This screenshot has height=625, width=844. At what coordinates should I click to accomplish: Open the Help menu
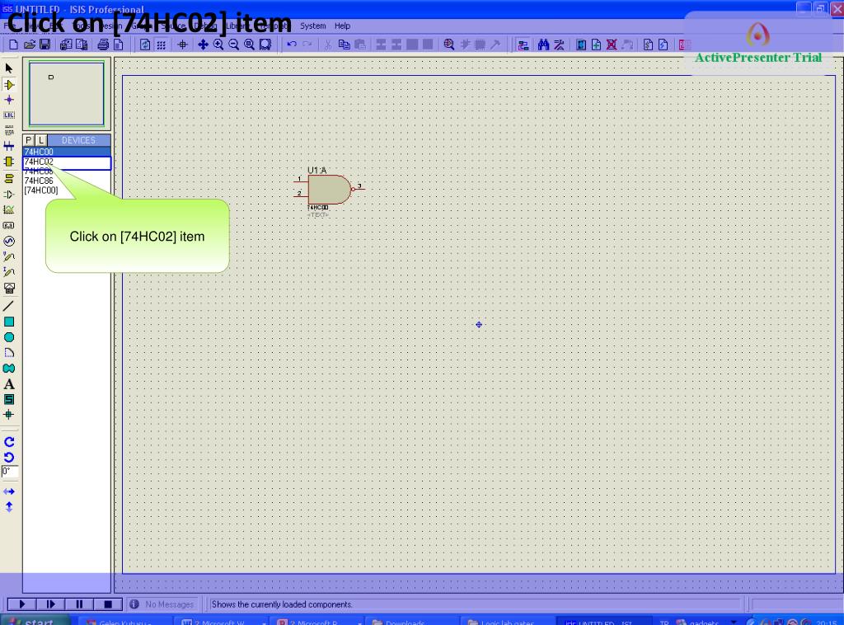342,26
